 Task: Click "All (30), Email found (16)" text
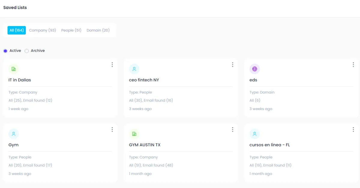pos(151,100)
